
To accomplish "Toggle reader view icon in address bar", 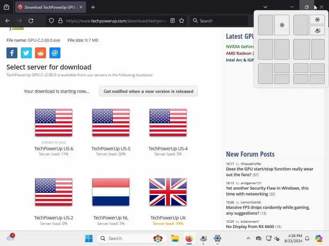I will [173, 21].
